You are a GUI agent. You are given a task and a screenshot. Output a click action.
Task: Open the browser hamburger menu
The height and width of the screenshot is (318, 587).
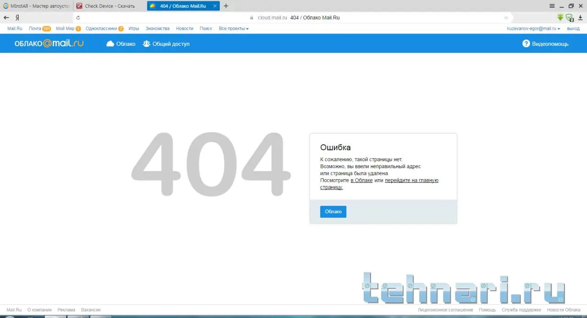pyautogui.click(x=552, y=6)
